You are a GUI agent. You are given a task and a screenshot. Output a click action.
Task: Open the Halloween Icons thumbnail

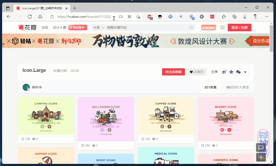[106, 119]
